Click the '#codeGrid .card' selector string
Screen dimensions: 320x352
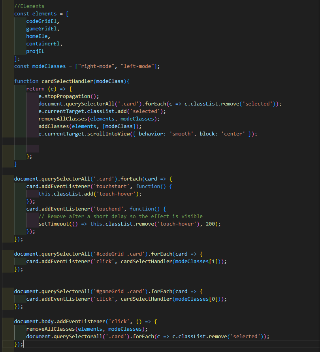coord(119,254)
